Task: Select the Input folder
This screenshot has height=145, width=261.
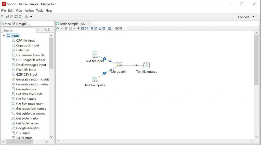Action: coord(13,36)
